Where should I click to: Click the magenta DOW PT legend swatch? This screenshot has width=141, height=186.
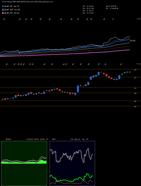pyautogui.click(x=3, y=13)
